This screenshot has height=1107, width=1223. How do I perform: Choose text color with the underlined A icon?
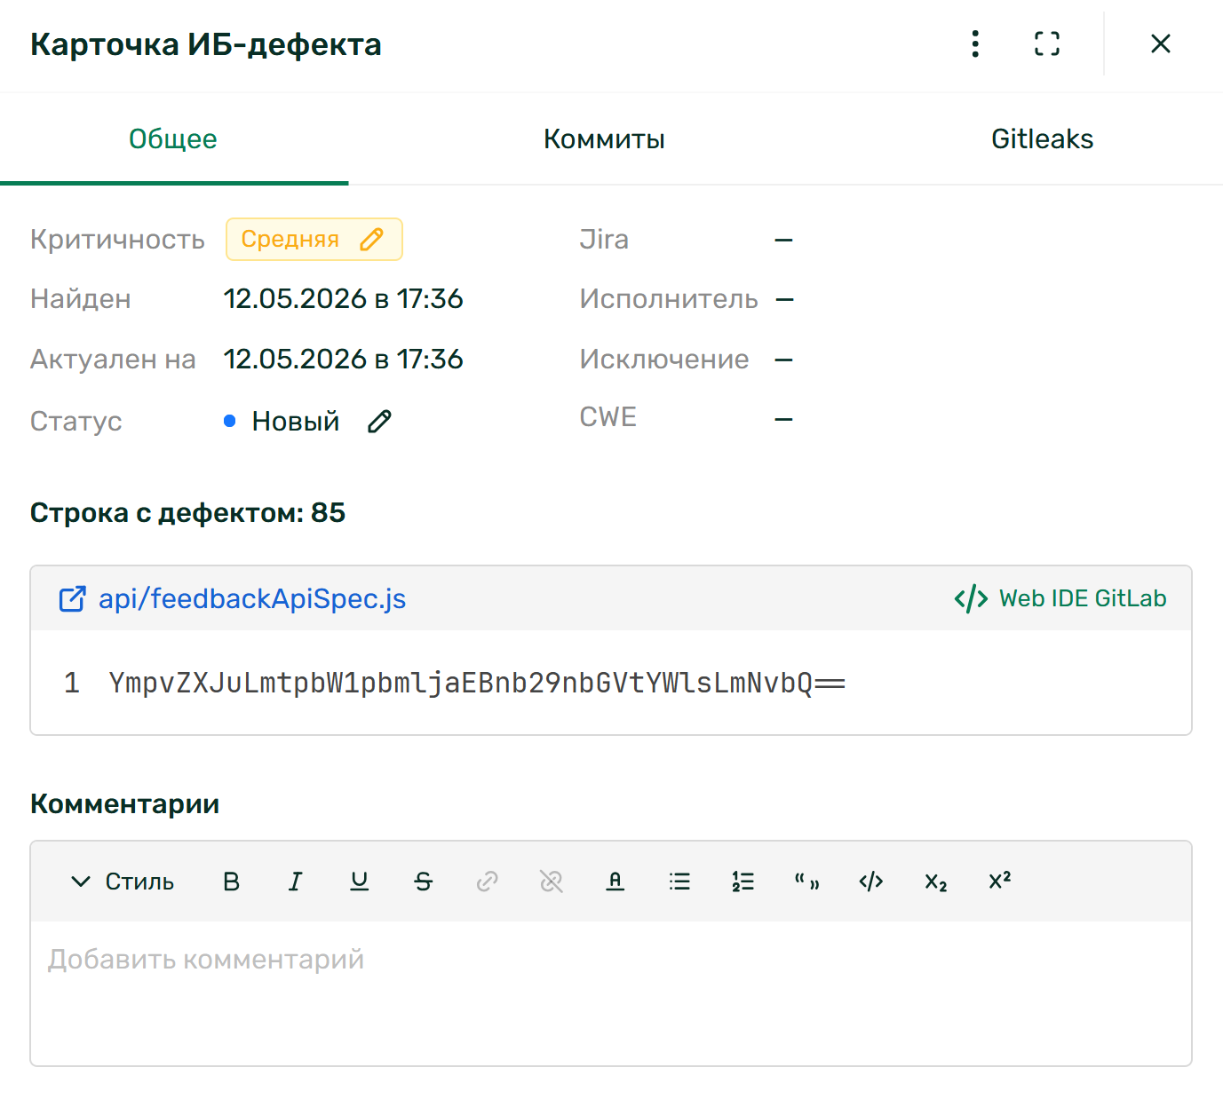pos(615,882)
